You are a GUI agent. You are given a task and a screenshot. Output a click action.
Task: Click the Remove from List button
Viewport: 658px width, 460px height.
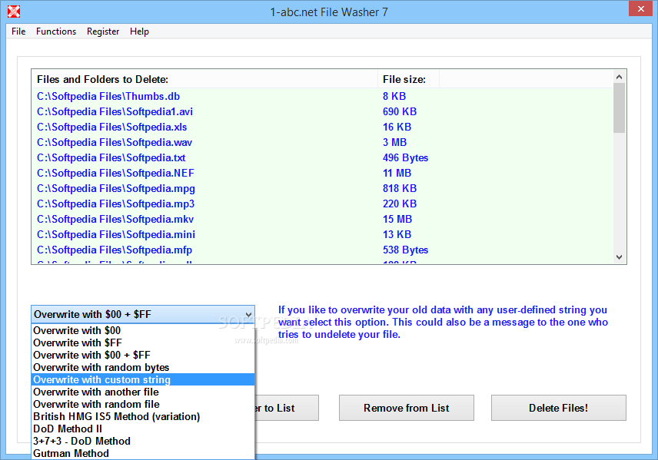pyautogui.click(x=406, y=408)
